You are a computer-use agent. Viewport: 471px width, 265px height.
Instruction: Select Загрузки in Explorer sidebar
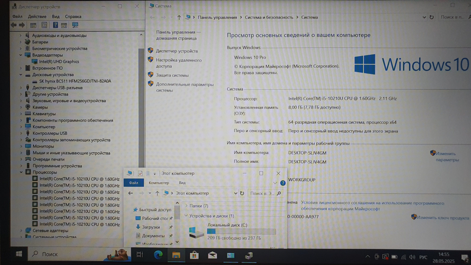pyautogui.click(x=151, y=227)
